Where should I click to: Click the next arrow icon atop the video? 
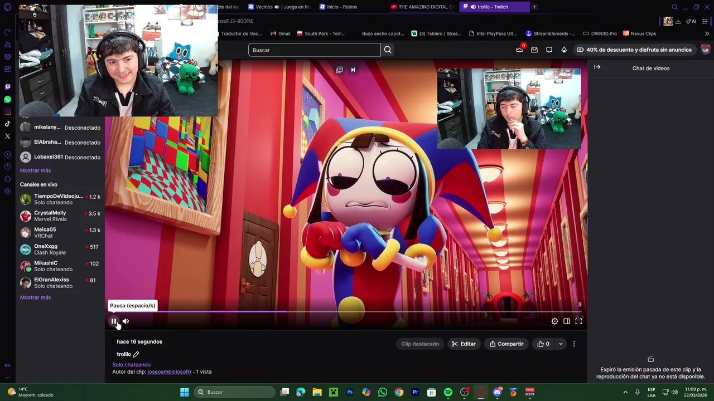(x=353, y=70)
